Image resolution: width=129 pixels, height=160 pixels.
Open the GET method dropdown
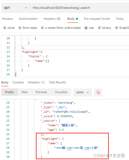tap(16, 8)
